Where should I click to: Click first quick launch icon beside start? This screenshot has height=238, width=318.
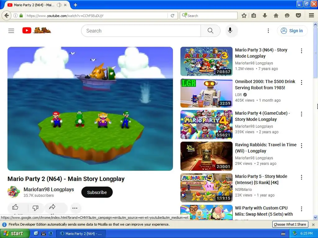coord(36,233)
